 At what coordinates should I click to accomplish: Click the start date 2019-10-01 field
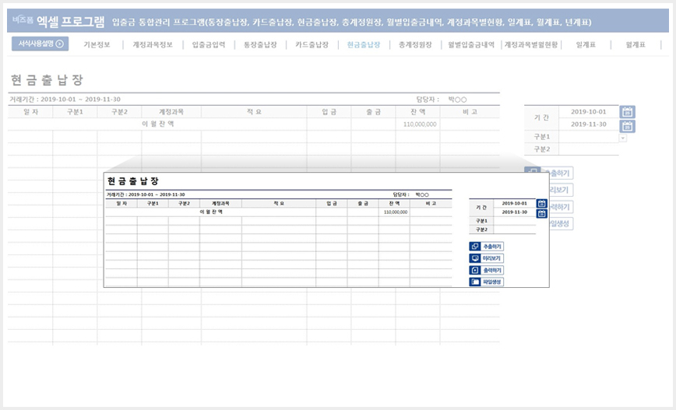click(589, 111)
